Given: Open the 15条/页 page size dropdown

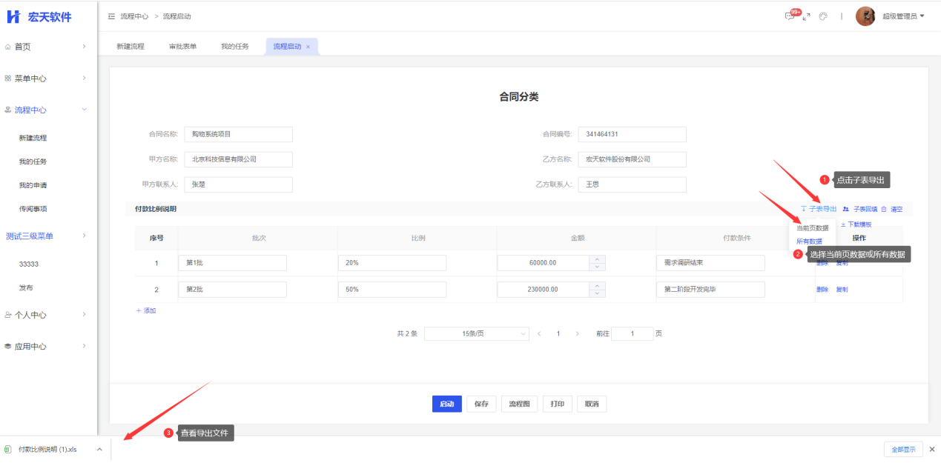Looking at the screenshot, I should click(476, 334).
